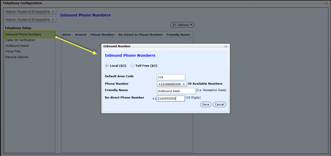
Task: Click the Re-Direct to Phone Number column header
Action: tap(140, 35)
